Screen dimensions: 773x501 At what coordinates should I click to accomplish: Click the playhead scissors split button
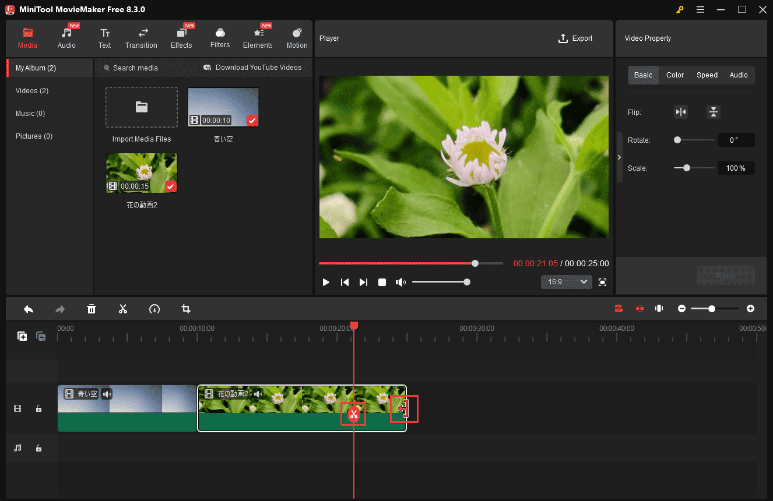point(353,415)
